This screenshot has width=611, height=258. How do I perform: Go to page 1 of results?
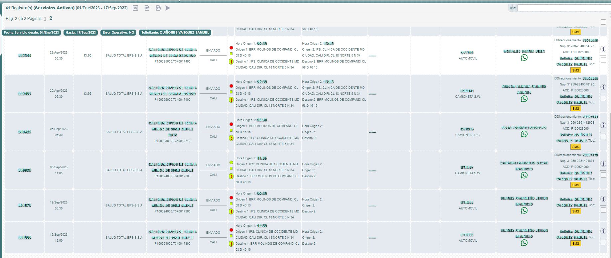click(45, 19)
